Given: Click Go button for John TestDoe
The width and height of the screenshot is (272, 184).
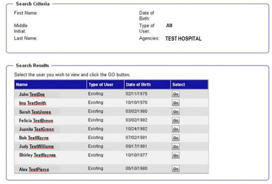Looking at the screenshot, I should tap(176, 94).
